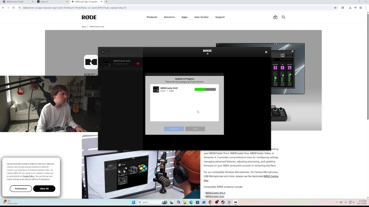Open Google Chrome from taskbar
The height and width of the screenshot is (207, 369).
(x=210, y=202)
